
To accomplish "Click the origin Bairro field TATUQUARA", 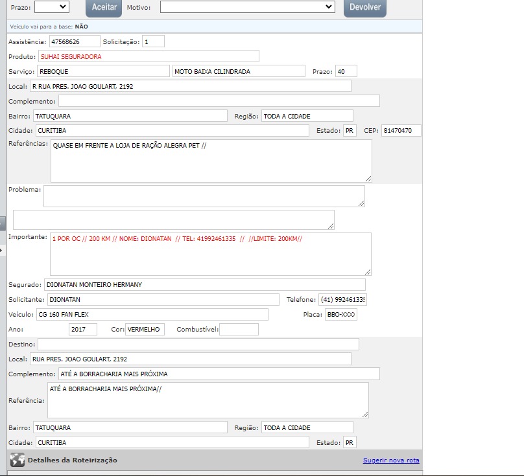I will (130, 116).
